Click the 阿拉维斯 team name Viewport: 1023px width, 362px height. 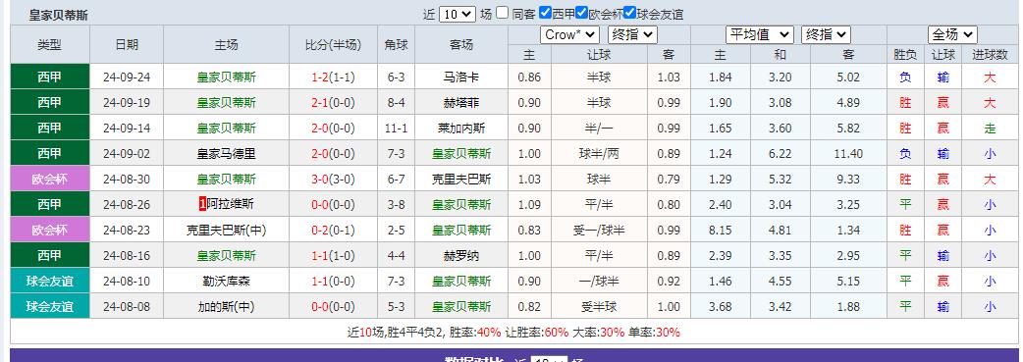(x=231, y=204)
